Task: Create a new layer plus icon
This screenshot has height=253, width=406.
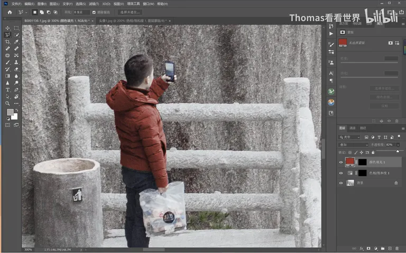Action: tap(390, 248)
